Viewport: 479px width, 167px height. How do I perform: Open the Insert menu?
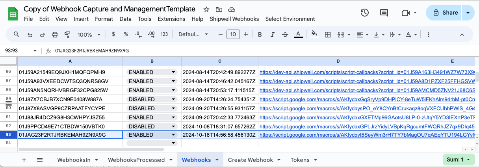(81, 19)
